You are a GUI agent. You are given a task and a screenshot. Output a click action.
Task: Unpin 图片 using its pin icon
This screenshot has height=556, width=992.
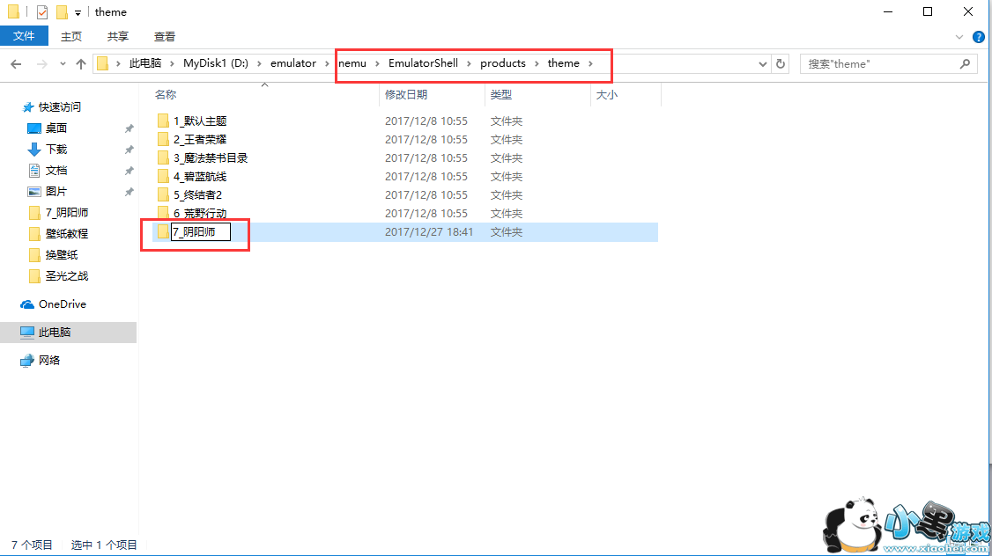129,192
